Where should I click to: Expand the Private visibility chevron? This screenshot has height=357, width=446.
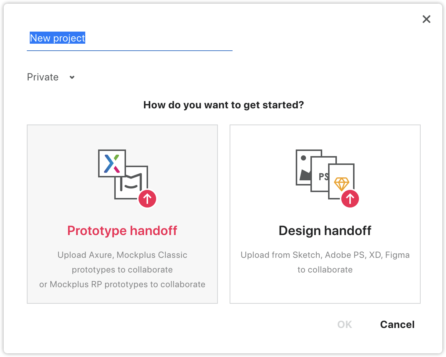click(x=72, y=77)
